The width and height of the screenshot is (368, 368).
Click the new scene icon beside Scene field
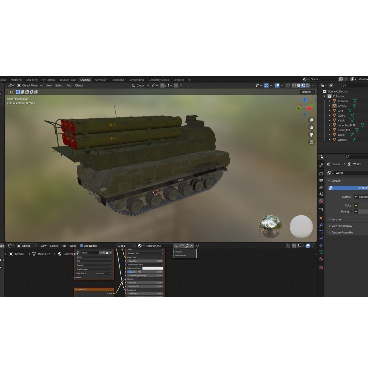(341, 79)
